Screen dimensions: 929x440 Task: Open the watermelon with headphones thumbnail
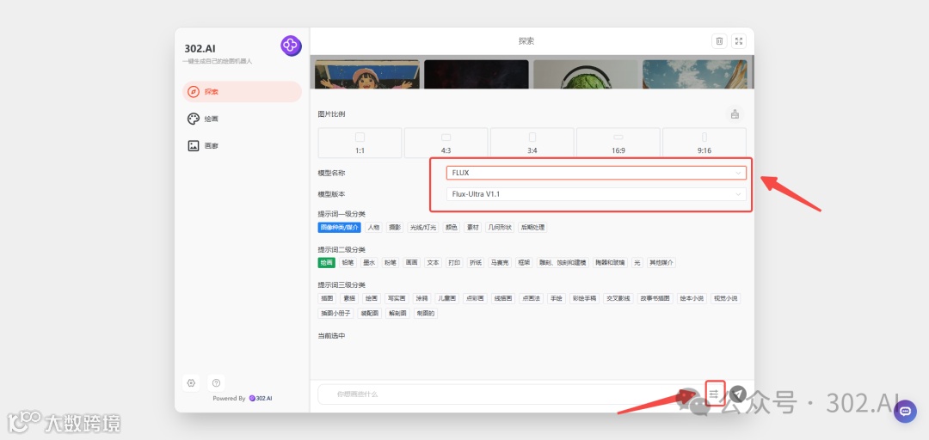(586, 74)
